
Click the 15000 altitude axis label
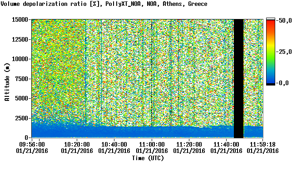(20, 19)
